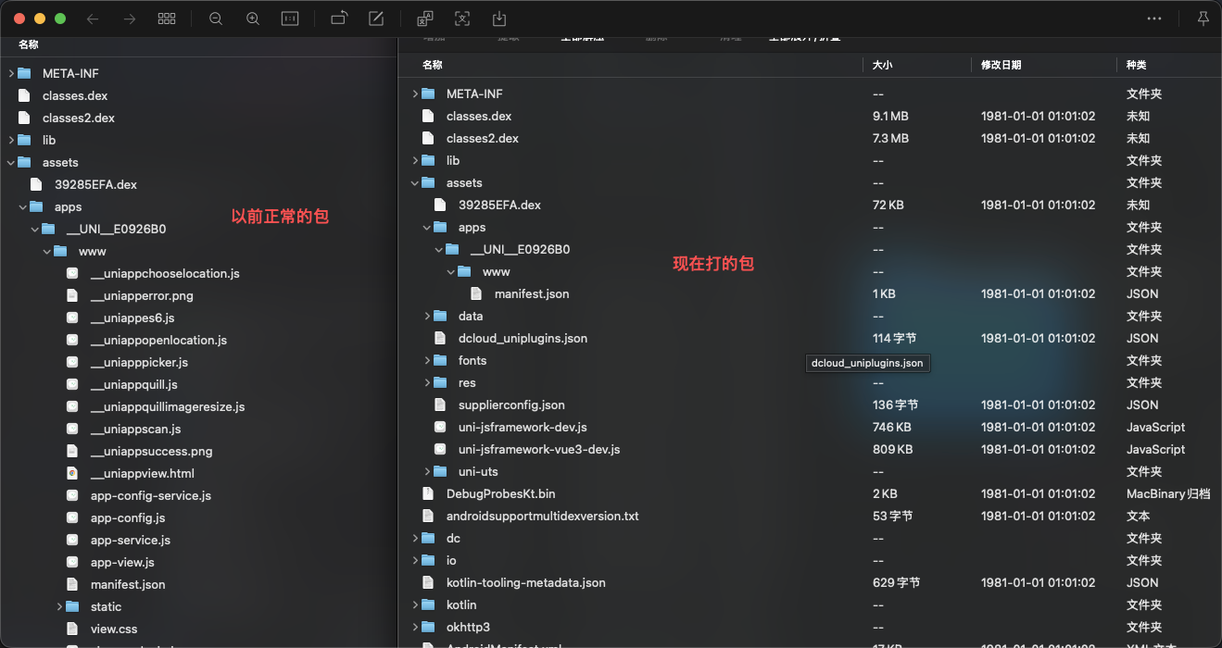Open the three-dot more options menu

point(1154,19)
